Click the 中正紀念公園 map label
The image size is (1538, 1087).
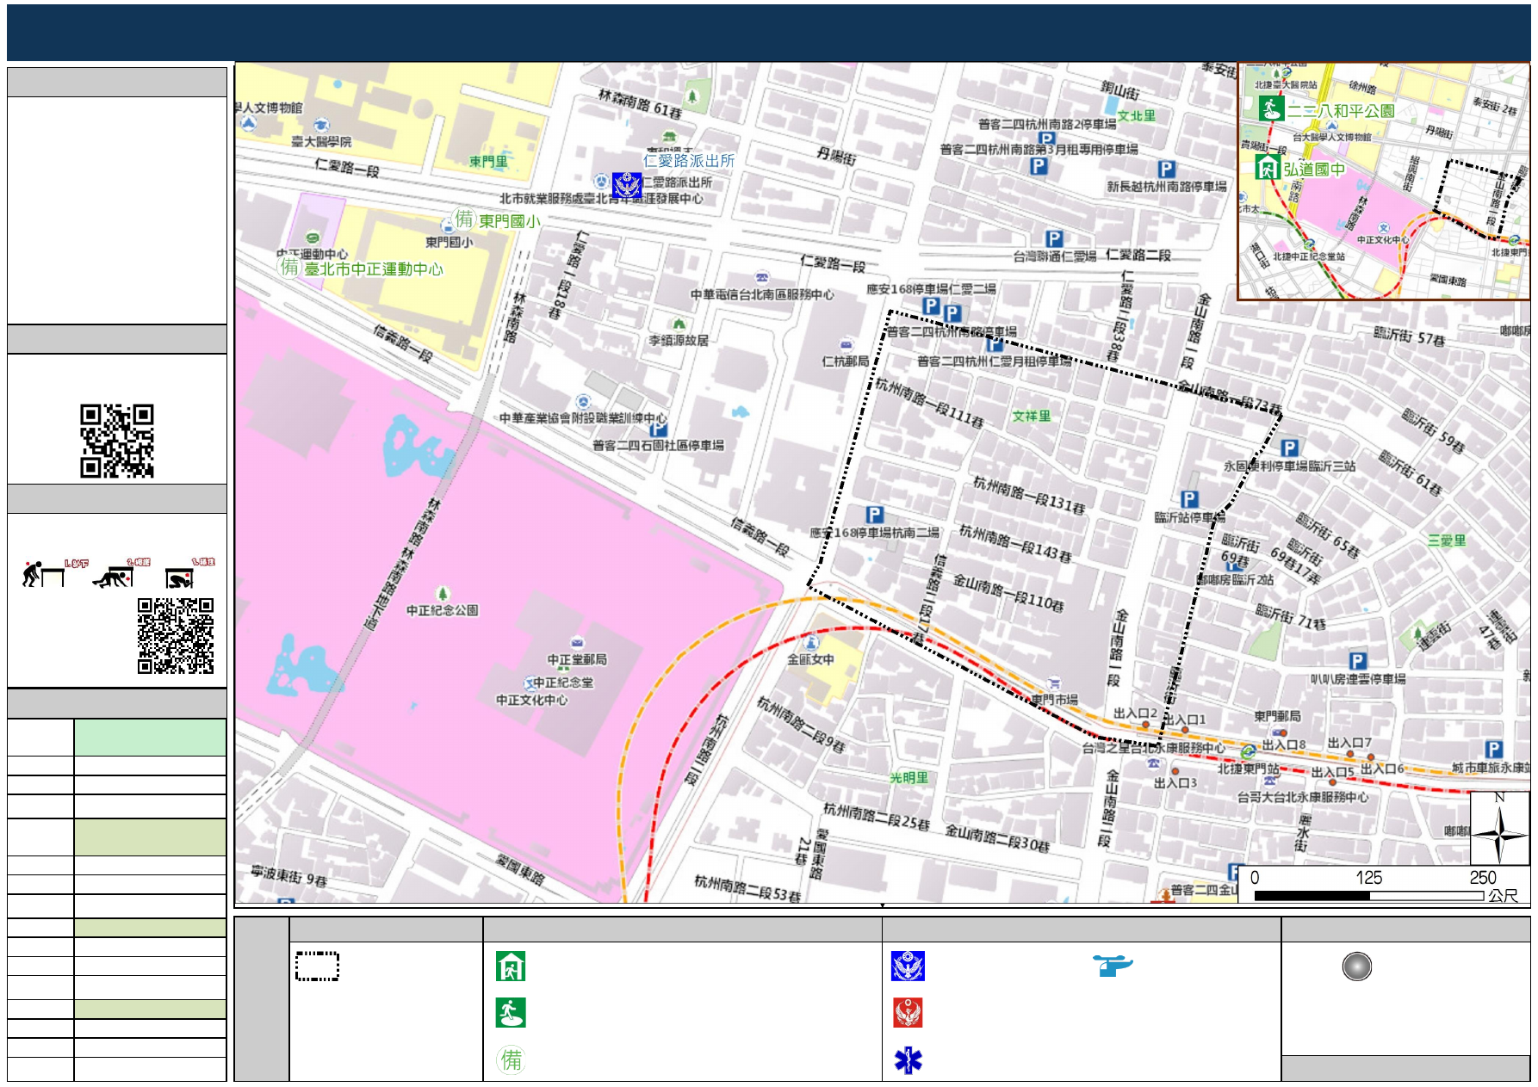tap(443, 610)
